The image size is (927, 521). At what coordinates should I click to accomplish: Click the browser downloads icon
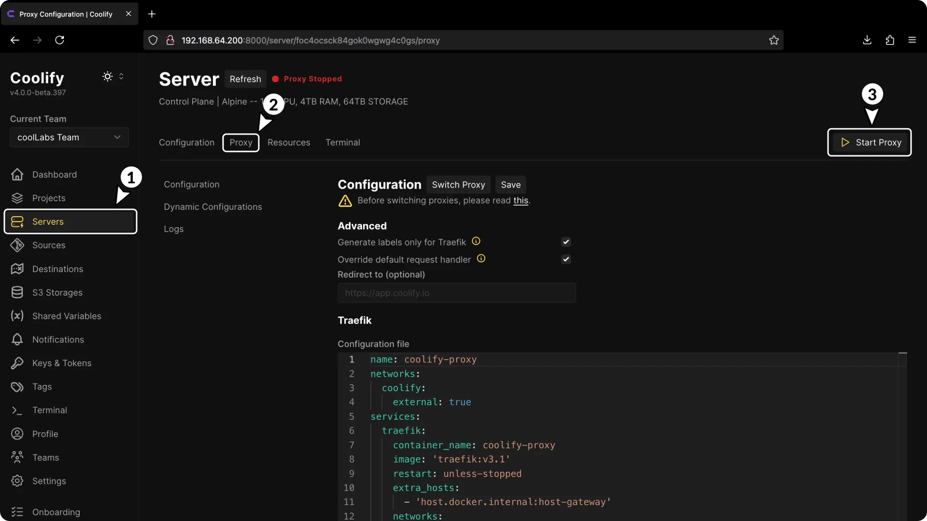click(867, 40)
